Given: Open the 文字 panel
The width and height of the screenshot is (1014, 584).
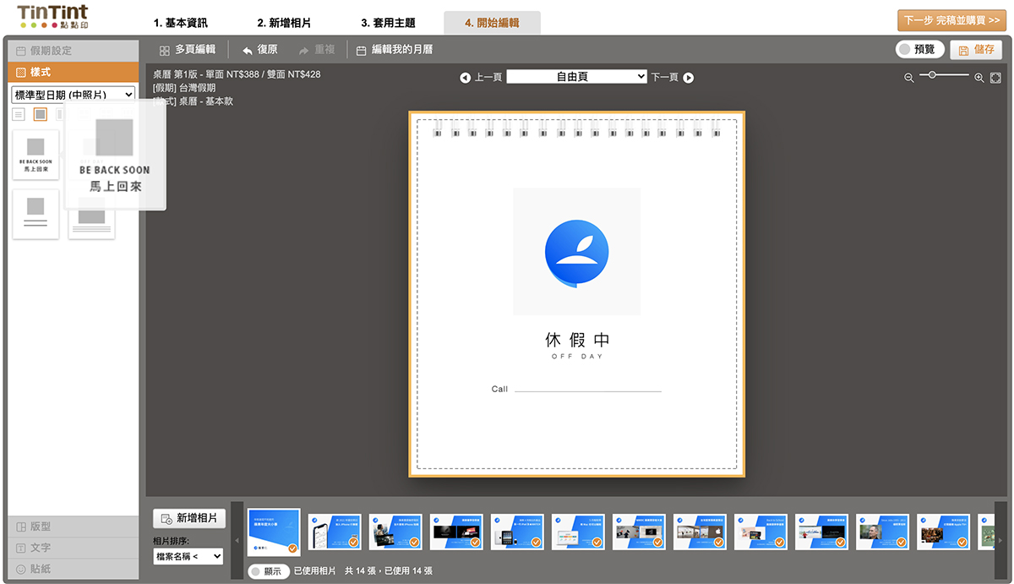Looking at the screenshot, I should pyautogui.click(x=74, y=548).
